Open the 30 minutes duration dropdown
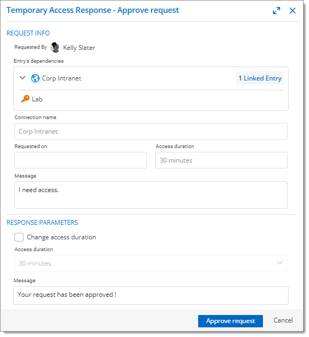This screenshot has width=309, height=337. 151,263
